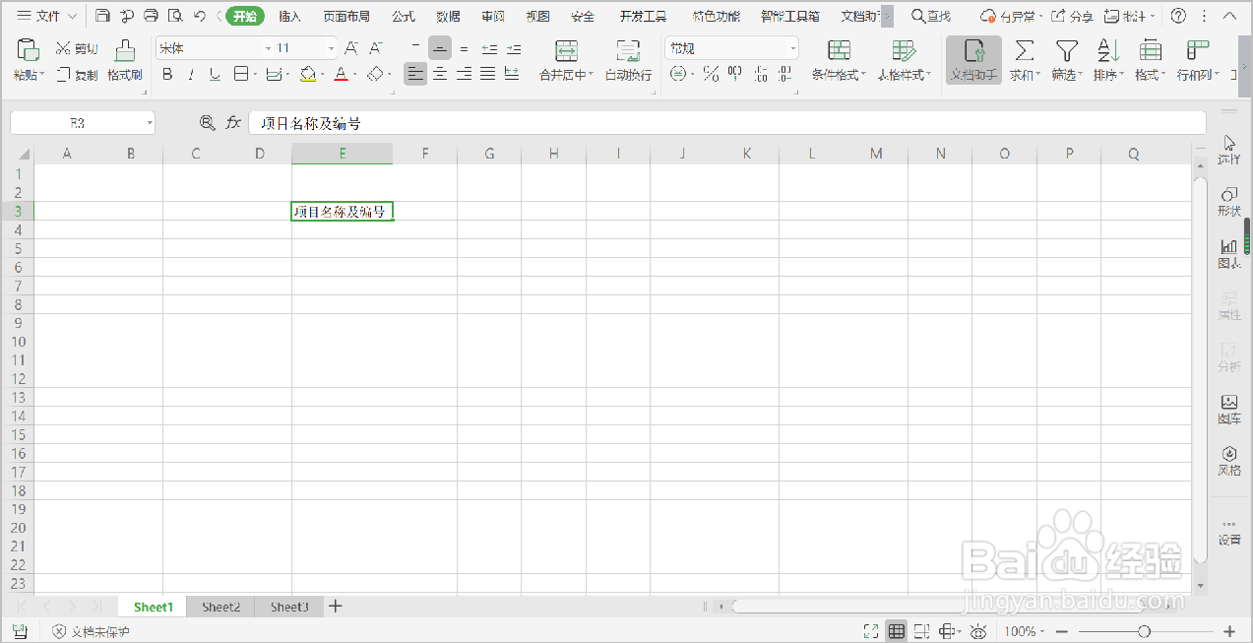Open the font name dropdown (宋体)
Image resolution: width=1253 pixels, height=643 pixels.
(x=269, y=48)
